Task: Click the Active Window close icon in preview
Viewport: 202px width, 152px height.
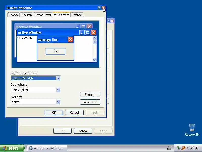Action: (93, 32)
